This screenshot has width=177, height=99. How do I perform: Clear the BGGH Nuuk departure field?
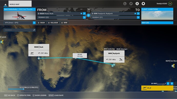pyautogui.click(x=81, y=14)
